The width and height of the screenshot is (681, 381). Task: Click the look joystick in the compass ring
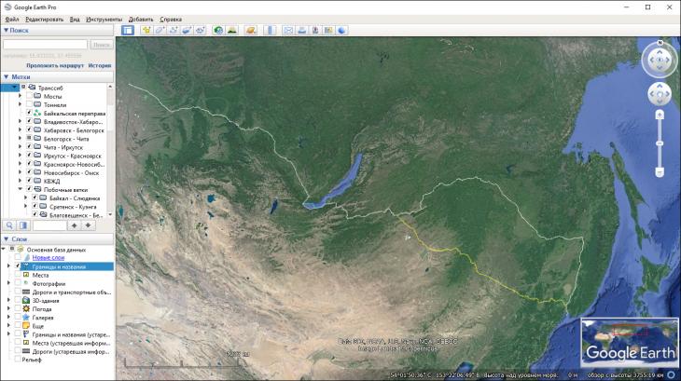[x=660, y=61]
